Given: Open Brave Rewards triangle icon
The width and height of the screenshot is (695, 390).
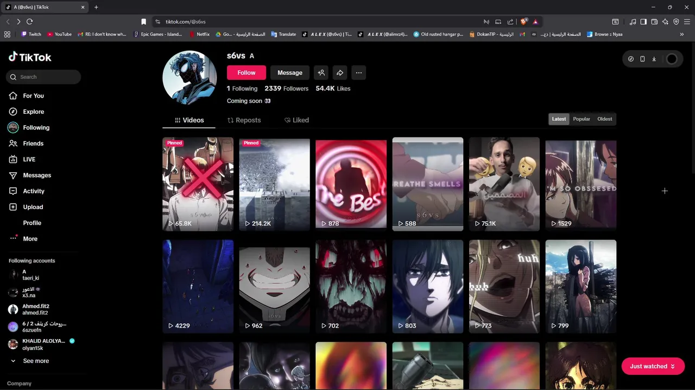Looking at the screenshot, I should point(535,22).
